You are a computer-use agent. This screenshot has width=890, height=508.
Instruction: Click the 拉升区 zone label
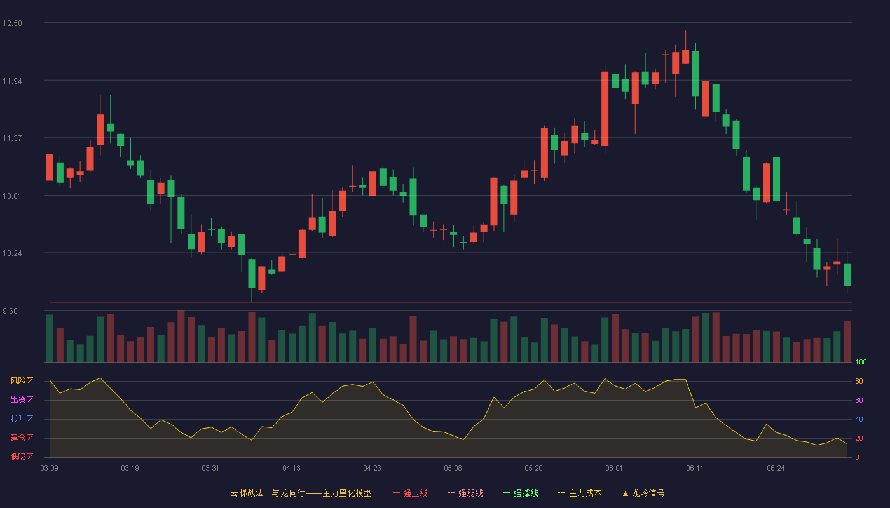tap(22, 419)
